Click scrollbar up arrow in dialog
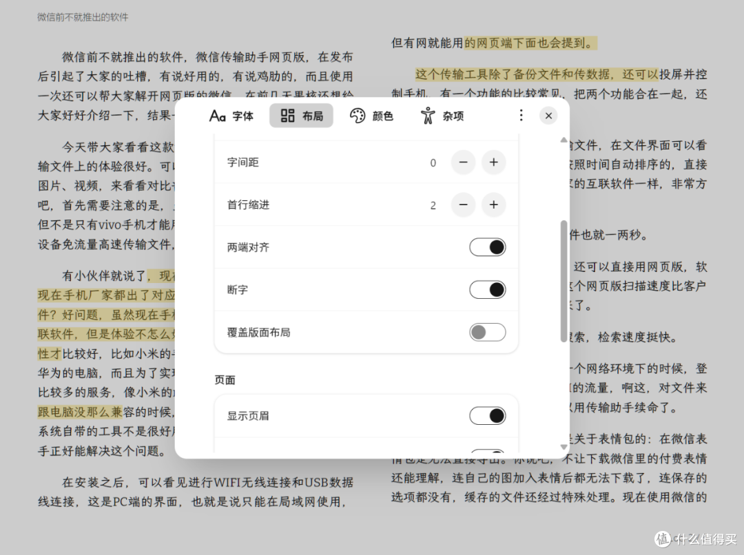Image resolution: width=744 pixels, height=555 pixels. [564, 140]
